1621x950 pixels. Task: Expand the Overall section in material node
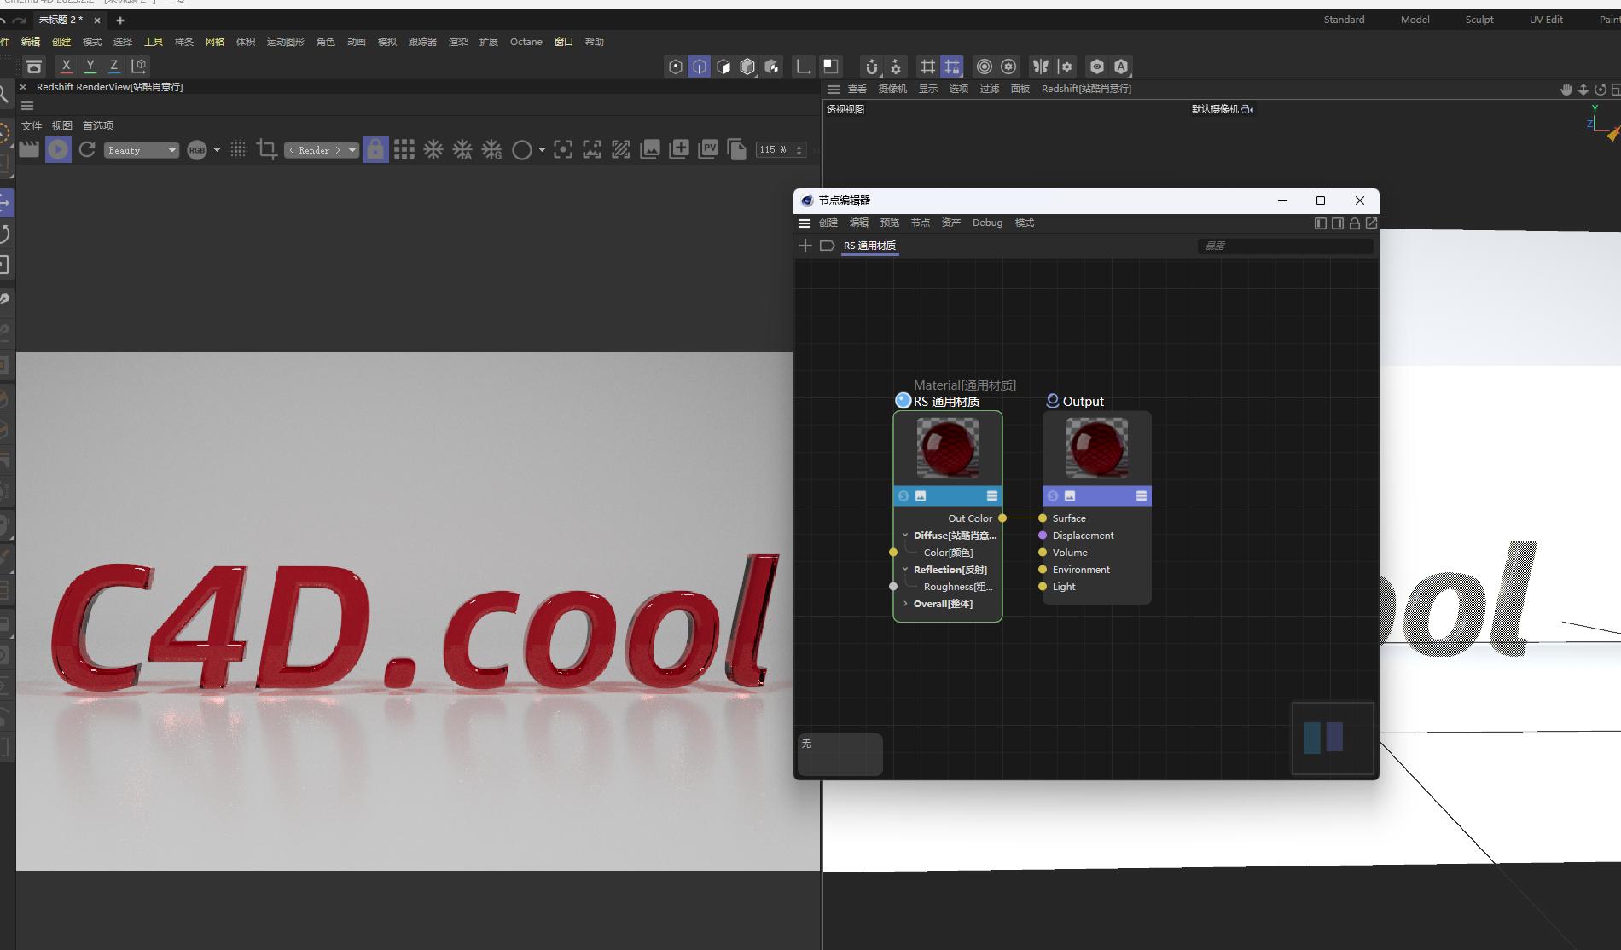pyautogui.click(x=905, y=604)
